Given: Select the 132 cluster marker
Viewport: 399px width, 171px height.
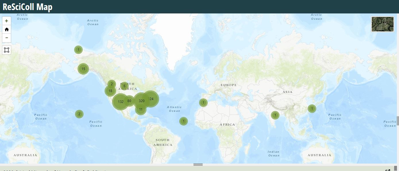Looking at the screenshot, I should tap(121, 102).
